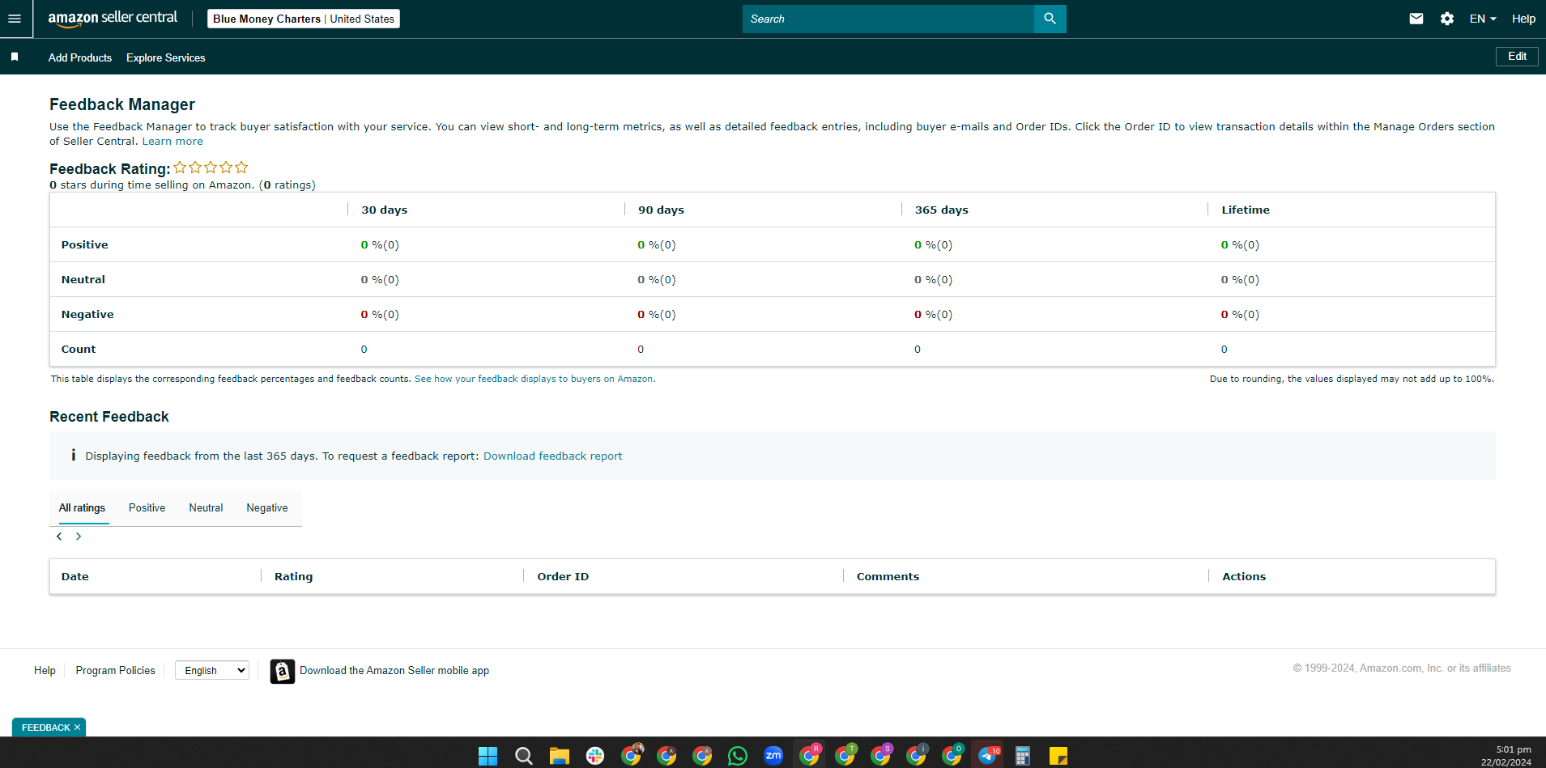Click the Feedback Manager heading

coord(122,104)
